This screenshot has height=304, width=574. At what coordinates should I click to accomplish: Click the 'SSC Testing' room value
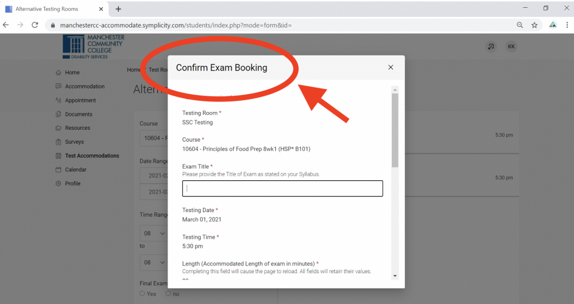[x=197, y=123]
